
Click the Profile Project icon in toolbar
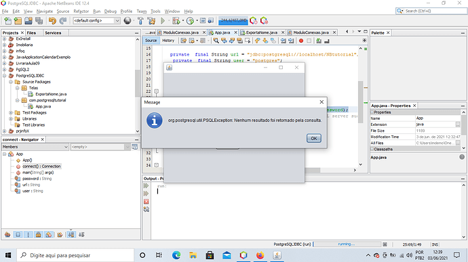click(x=190, y=20)
